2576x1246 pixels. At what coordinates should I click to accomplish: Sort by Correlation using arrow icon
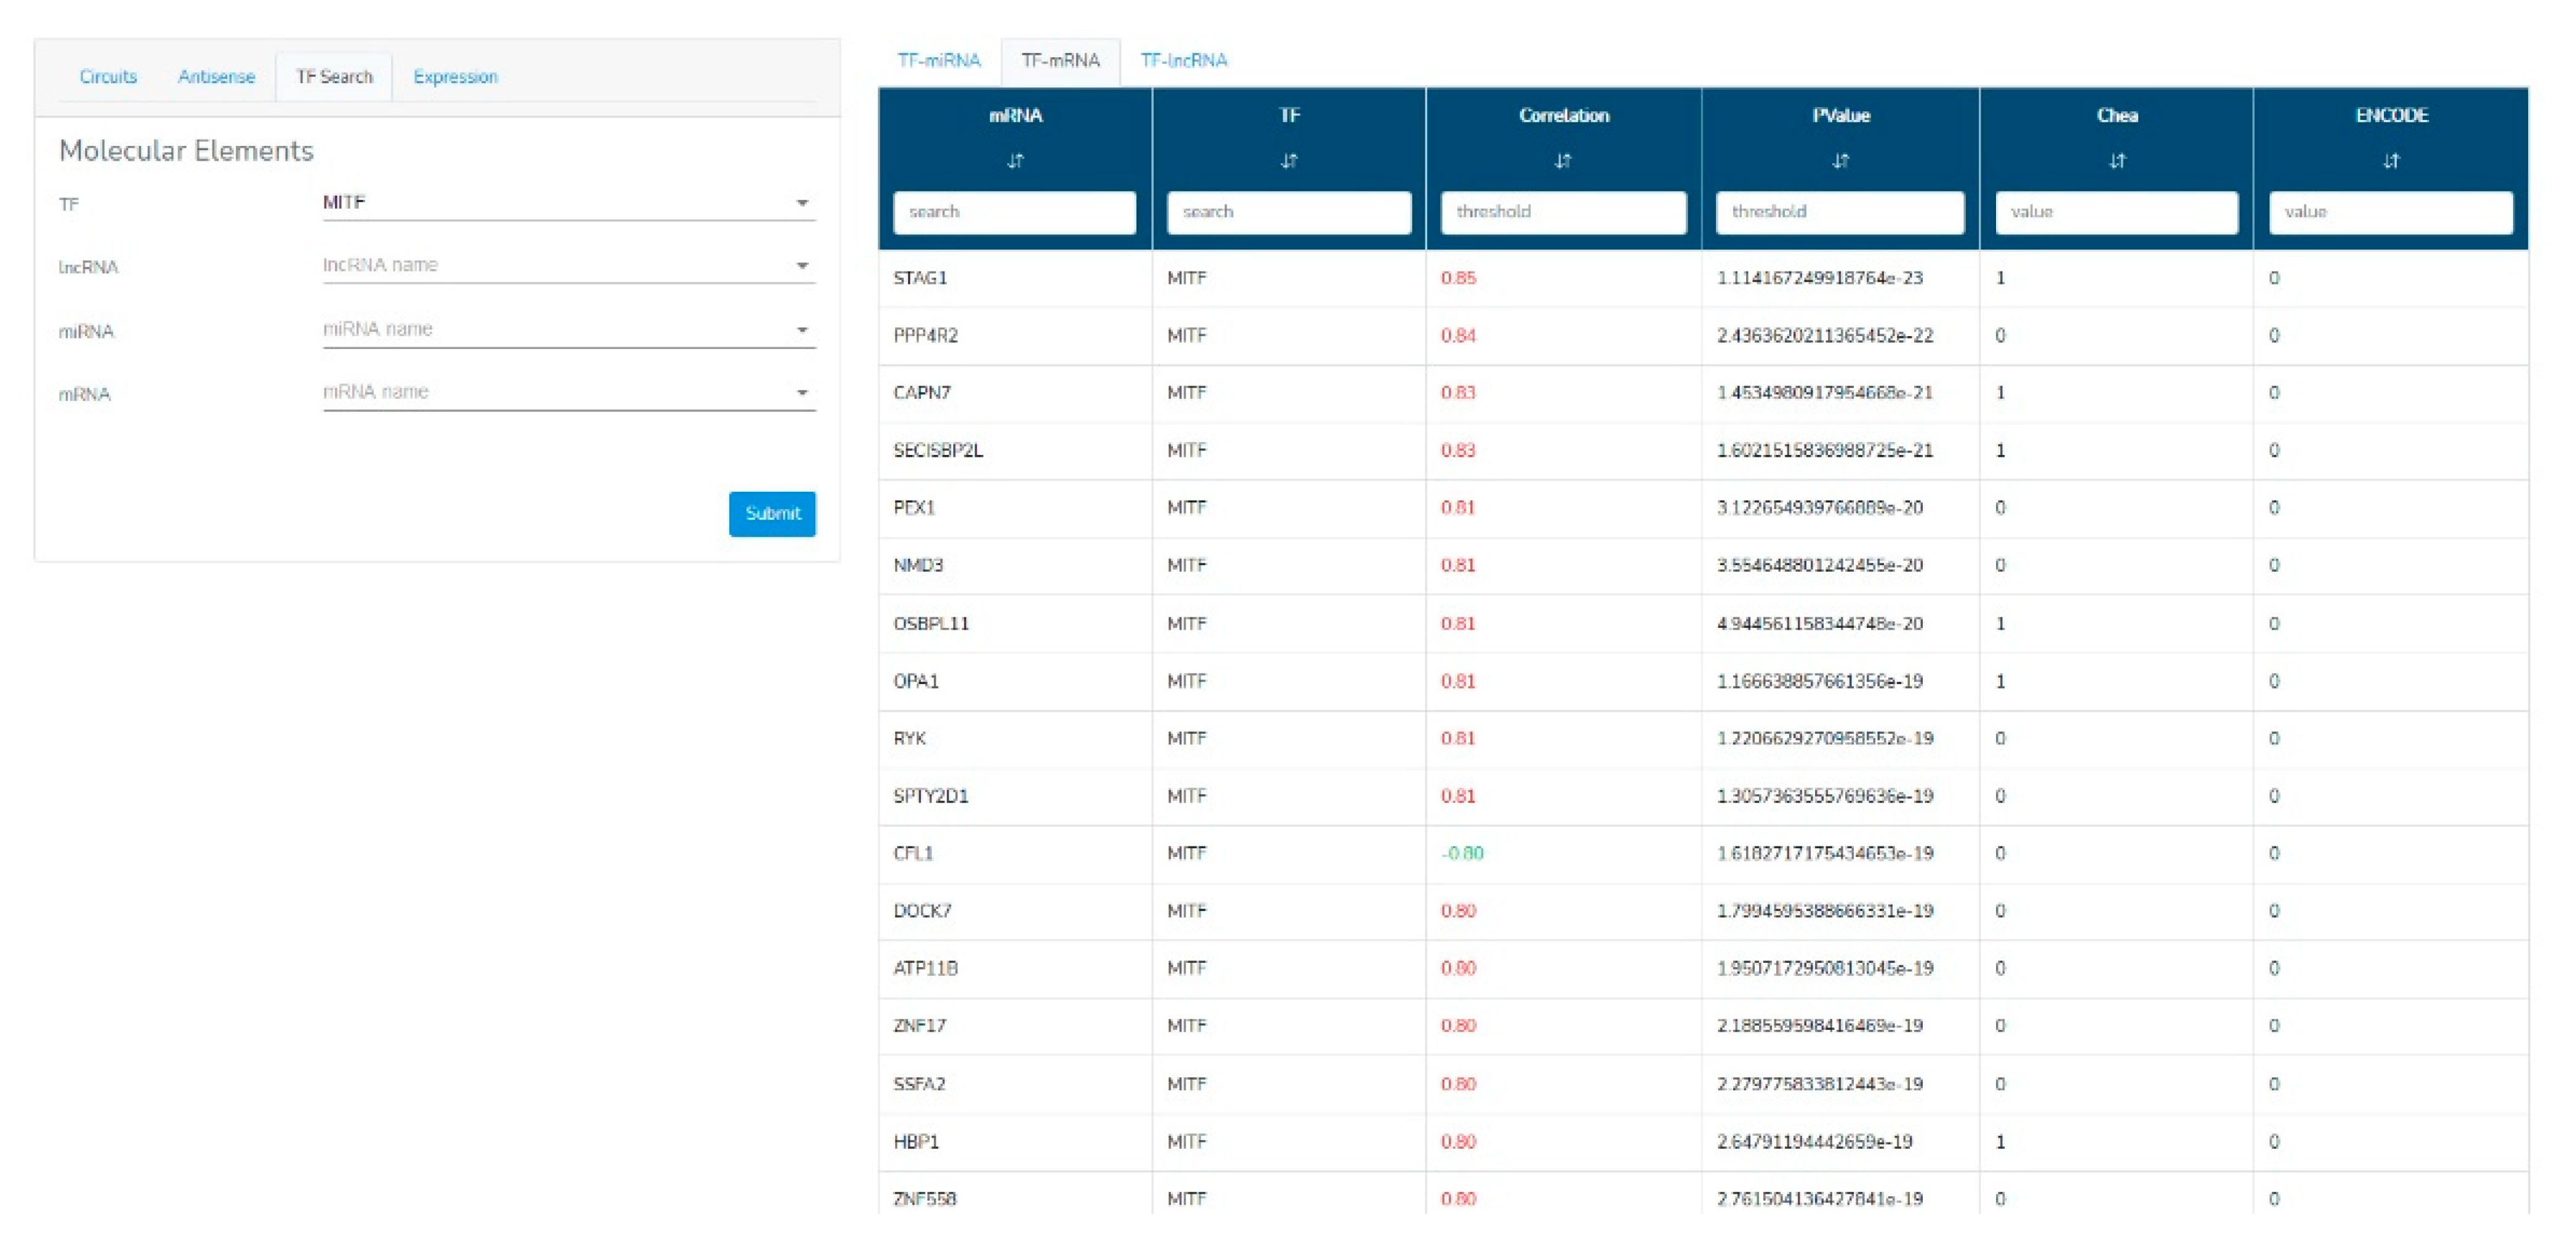[1563, 160]
